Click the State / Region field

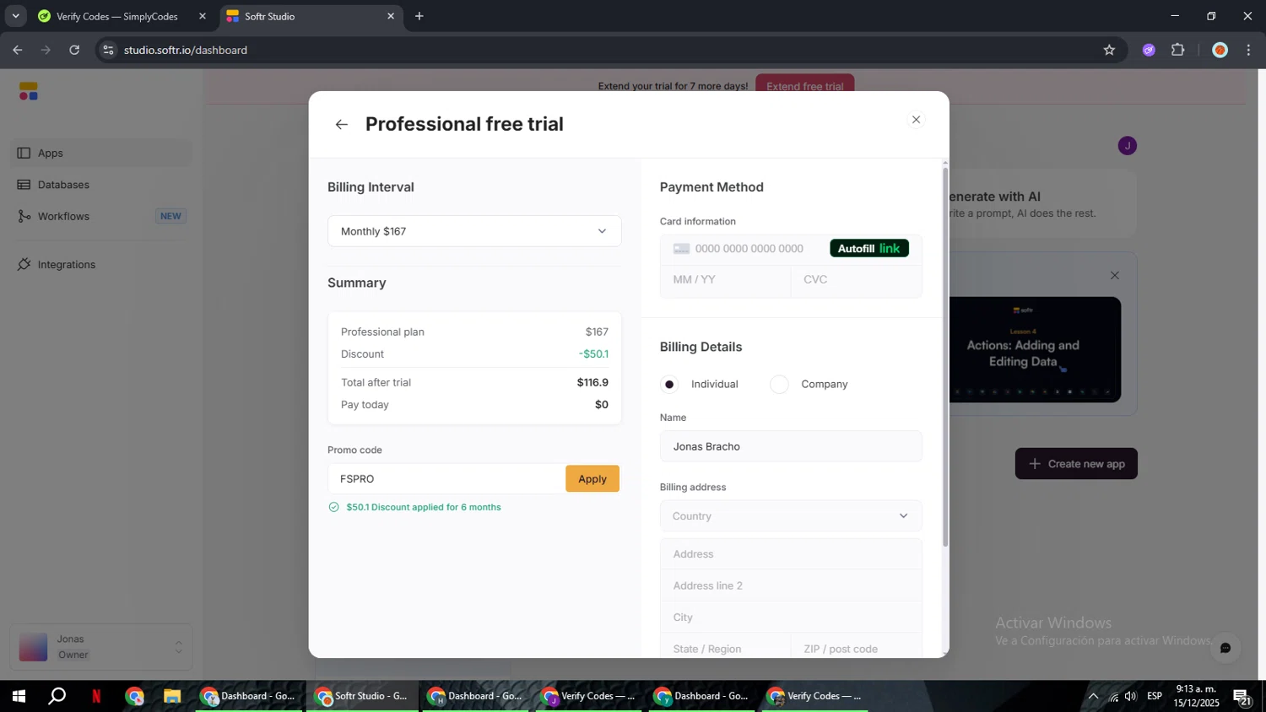point(725,649)
